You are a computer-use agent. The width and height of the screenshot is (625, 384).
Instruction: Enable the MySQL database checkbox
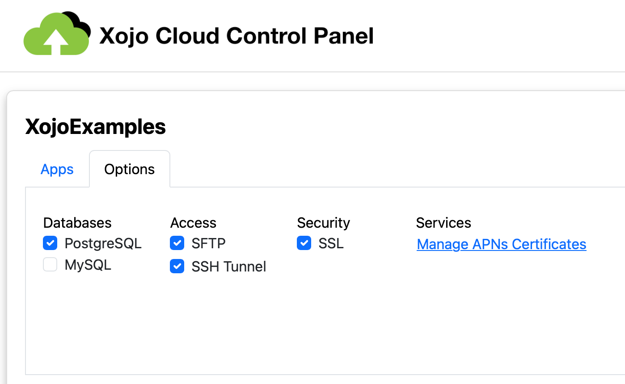point(50,264)
